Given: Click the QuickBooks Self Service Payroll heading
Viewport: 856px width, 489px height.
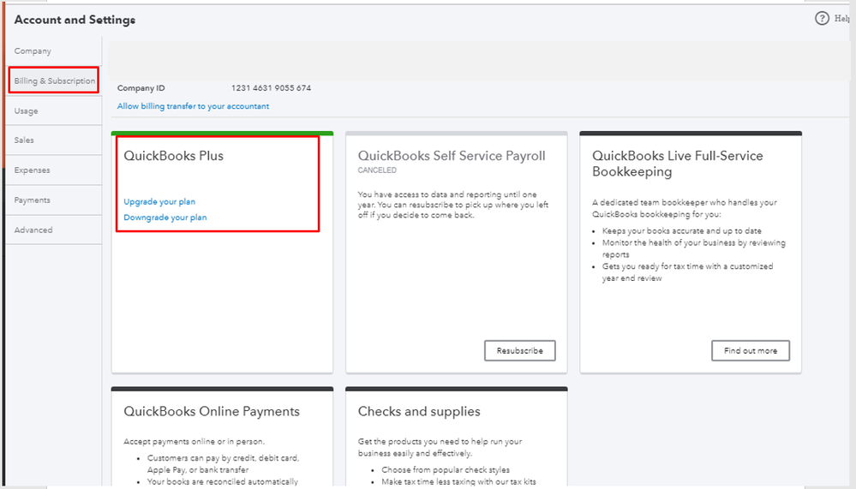Looking at the screenshot, I should point(452,156).
